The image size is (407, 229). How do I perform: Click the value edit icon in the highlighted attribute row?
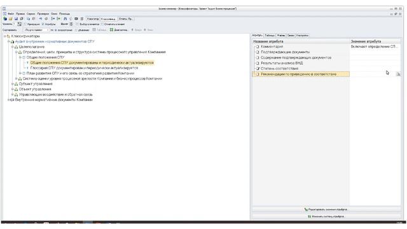click(398, 74)
